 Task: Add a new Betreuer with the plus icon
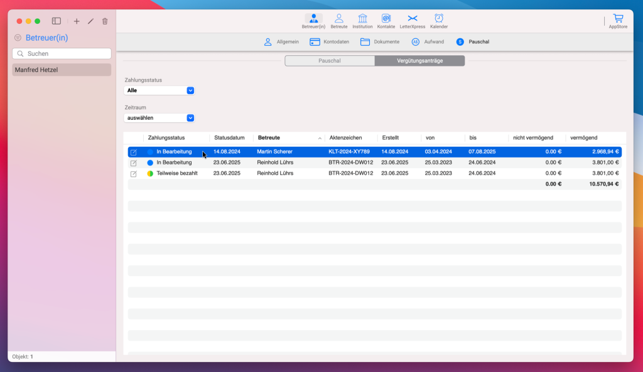[x=77, y=21]
